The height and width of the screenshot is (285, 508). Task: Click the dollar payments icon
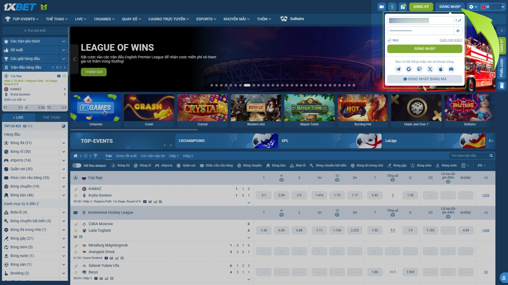click(x=392, y=7)
